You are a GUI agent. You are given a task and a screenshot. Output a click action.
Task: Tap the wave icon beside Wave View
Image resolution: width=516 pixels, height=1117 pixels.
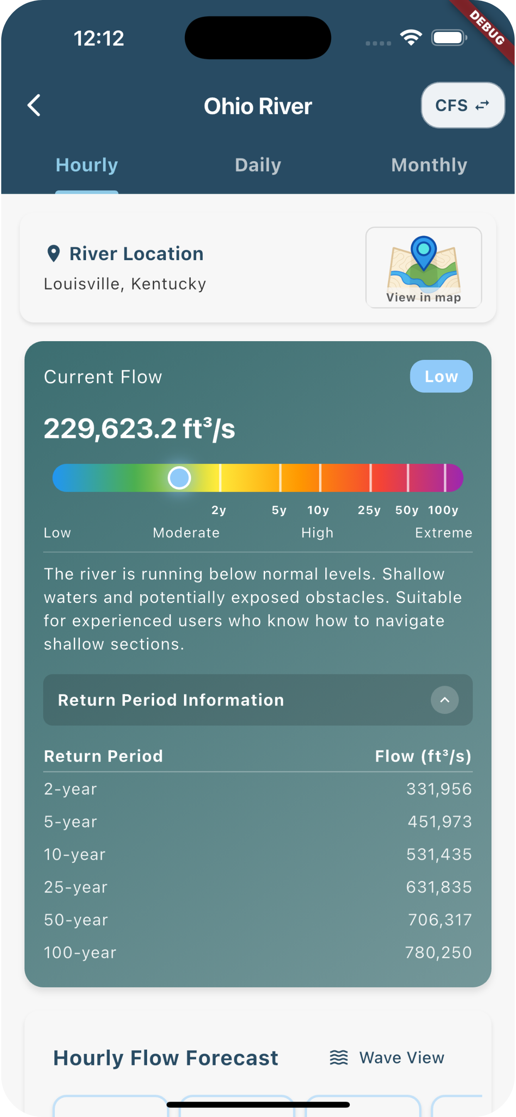point(339,1058)
